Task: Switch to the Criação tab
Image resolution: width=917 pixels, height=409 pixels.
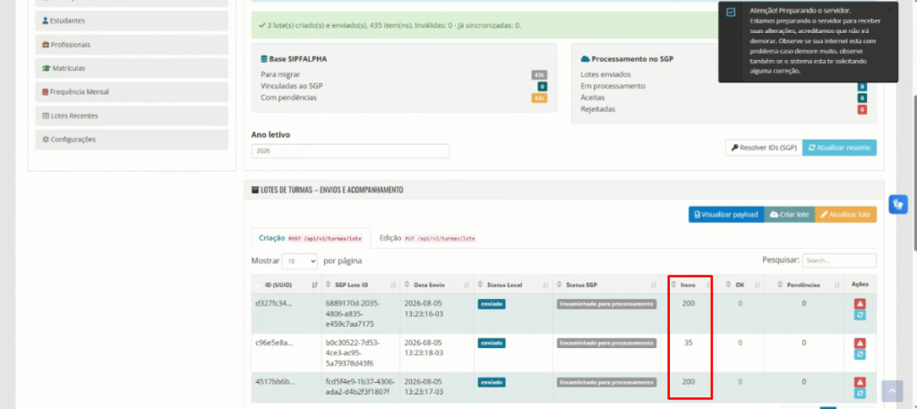Action: click(x=311, y=238)
